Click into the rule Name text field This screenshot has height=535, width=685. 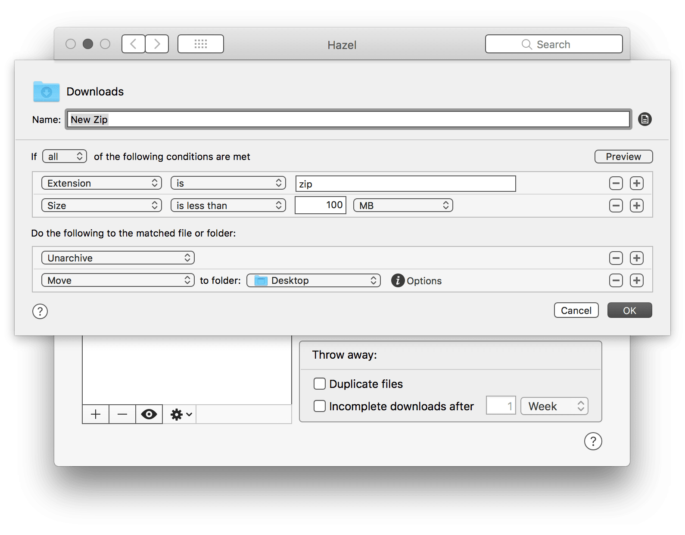348,120
